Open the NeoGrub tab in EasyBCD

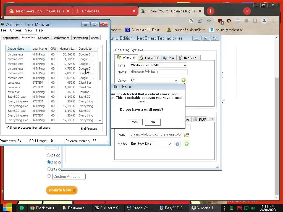(188, 58)
